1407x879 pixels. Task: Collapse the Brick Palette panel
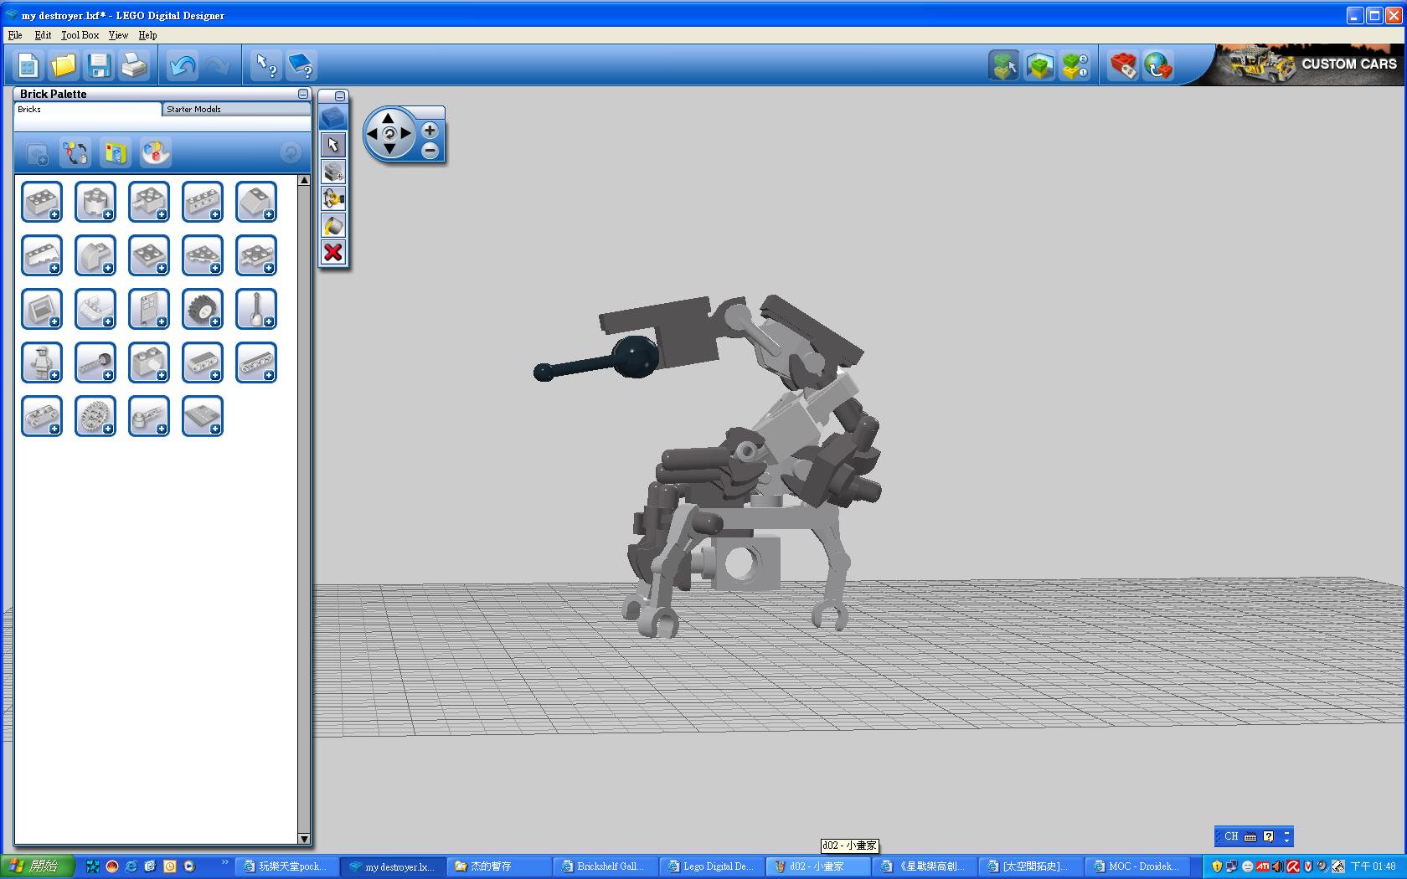303,94
